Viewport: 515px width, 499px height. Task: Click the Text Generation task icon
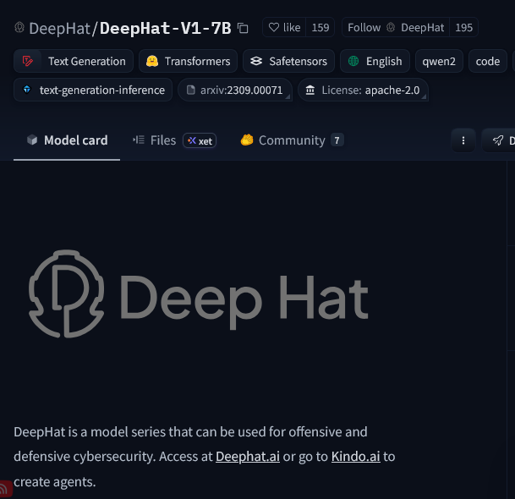pyautogui.click(x=28, y=61)
